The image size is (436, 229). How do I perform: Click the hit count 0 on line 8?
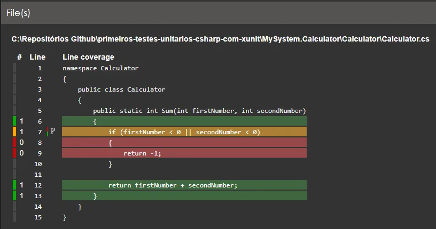21,143
